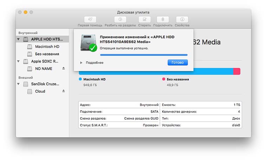Screen dimensions: 267x160
Task: Collapse the SanDisk Cruze... tree node
Action: 18,84
